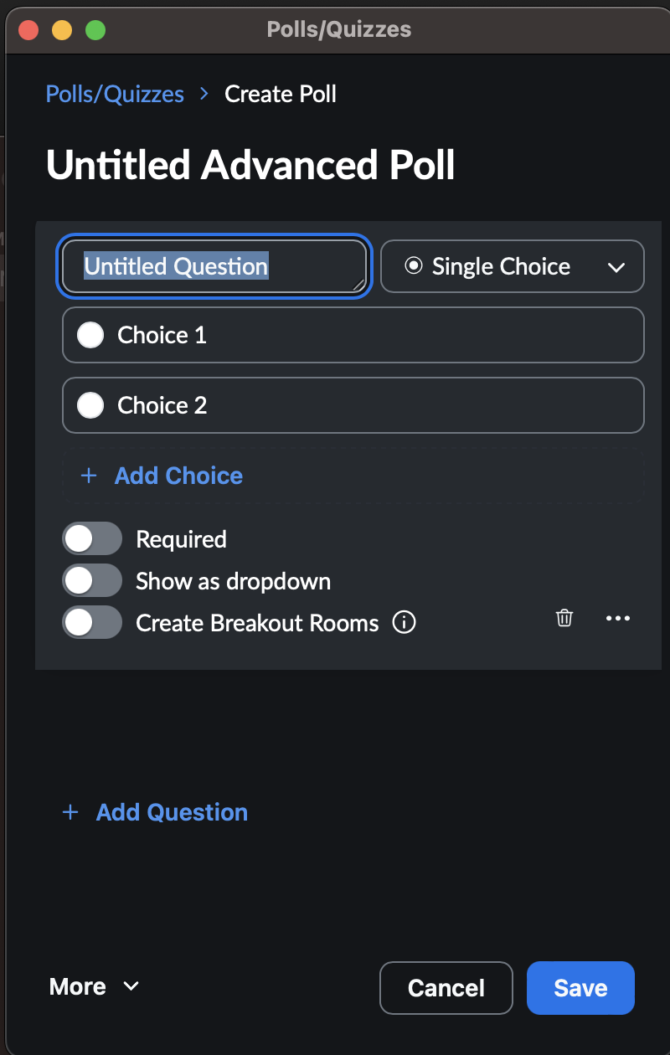Select the Choice 2 radio button
The height and width of the screenshot is (1055, 670).
(x=90, y=404)
